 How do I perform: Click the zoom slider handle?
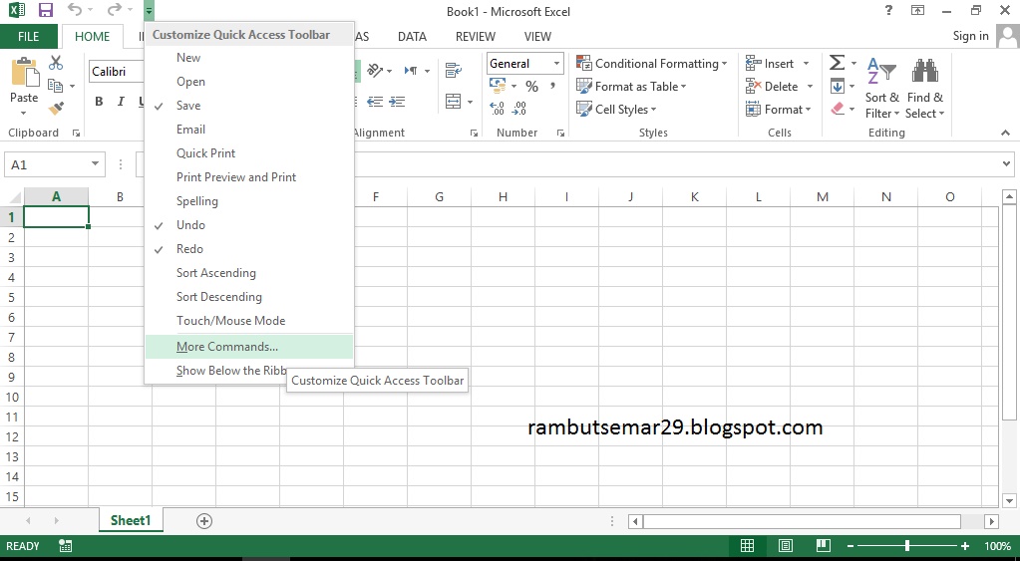click(906, 546)
